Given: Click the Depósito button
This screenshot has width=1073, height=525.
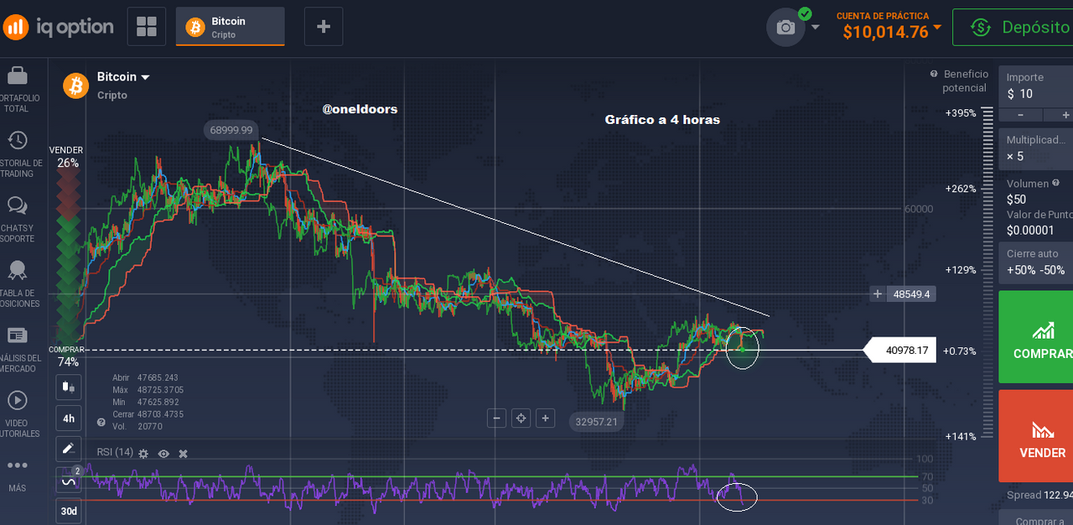Looking at the screenshot, I should 1013,27.
